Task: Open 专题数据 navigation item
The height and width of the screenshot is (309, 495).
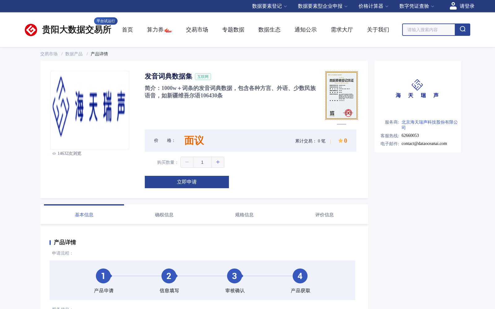Action: pyautogui.click(x=233, y=30)
